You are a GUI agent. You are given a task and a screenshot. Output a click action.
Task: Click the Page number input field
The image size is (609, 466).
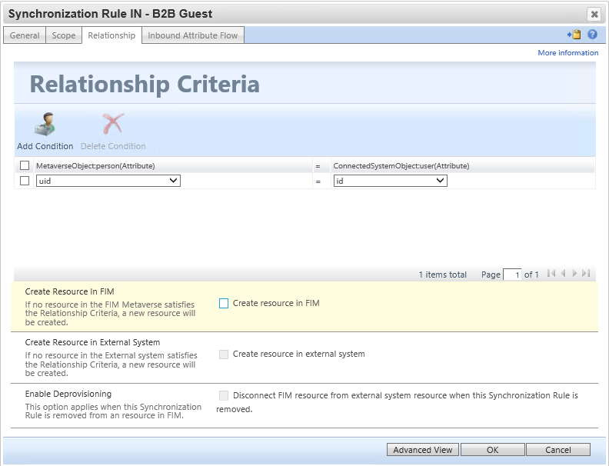coord(512,275)
